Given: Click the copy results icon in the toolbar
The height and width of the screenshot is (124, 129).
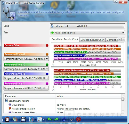Looking at the screenshot, I should click(15, 119).
